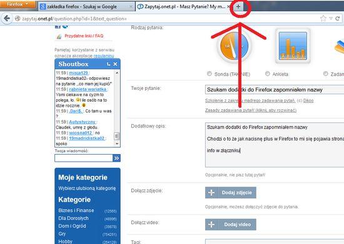The height and width of the screenshot is (244, 344).
Task: Go back with the browser back arrow
Action: tap(7, 18)
